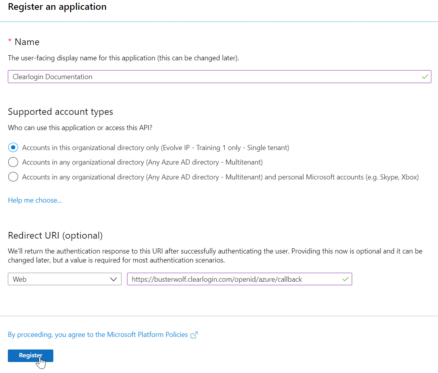Select the Single tenant account type option
The image size is (438, 373).
pos(13,148)
